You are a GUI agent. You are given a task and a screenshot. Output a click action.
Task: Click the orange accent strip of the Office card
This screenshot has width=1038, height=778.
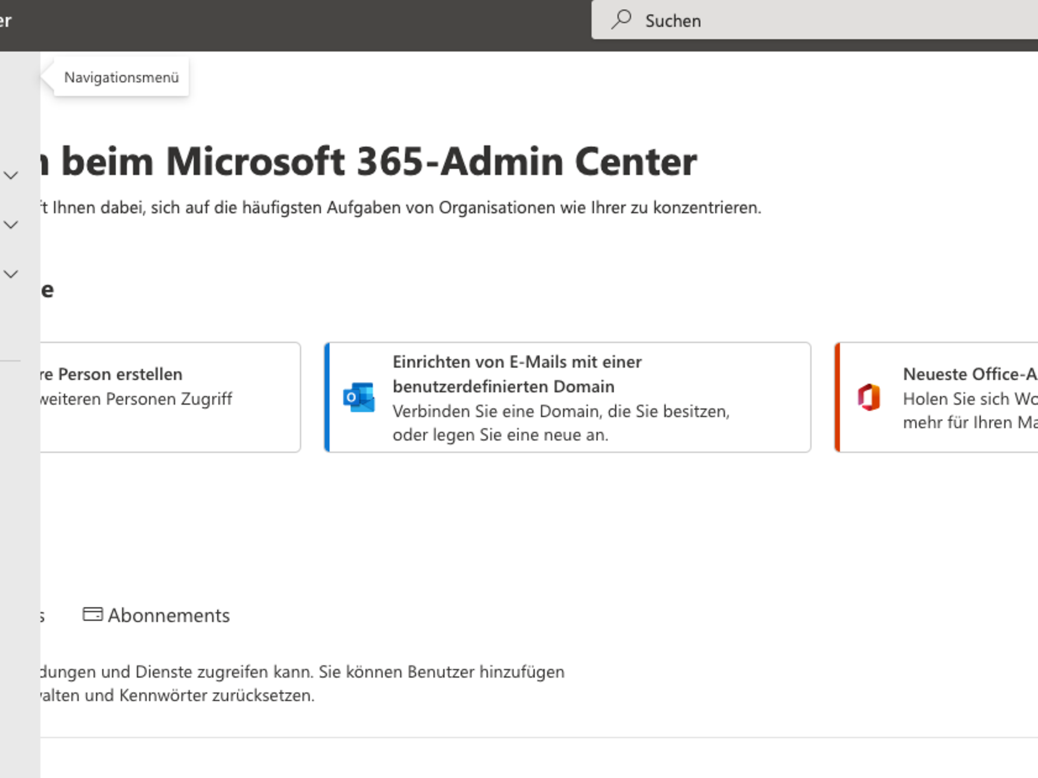pyautogui.click(x=837, y=396)
